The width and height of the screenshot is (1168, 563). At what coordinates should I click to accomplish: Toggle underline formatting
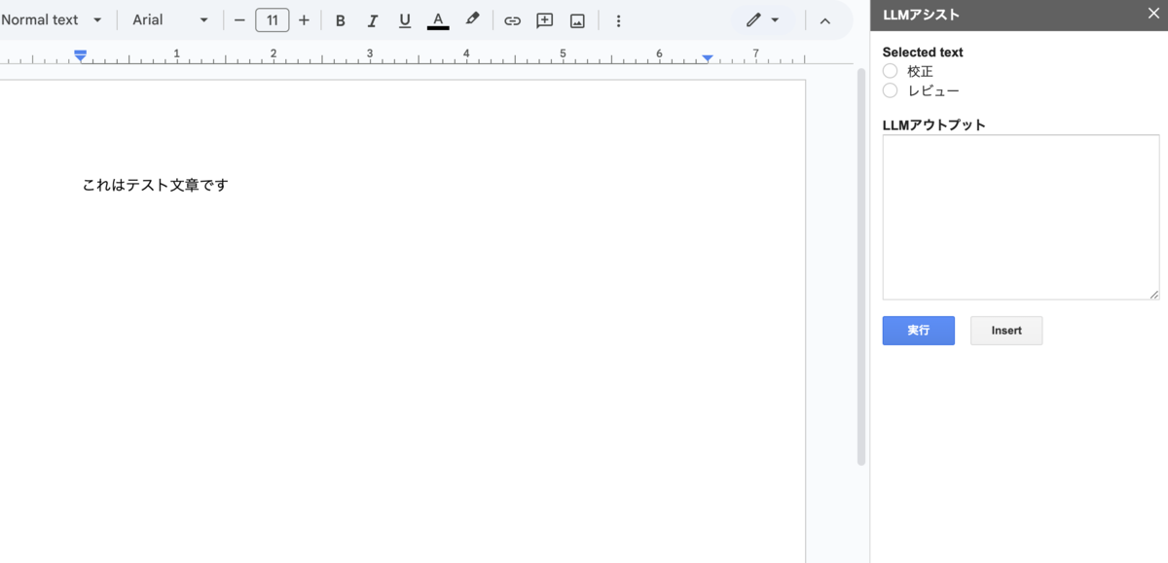click(405, 20)
